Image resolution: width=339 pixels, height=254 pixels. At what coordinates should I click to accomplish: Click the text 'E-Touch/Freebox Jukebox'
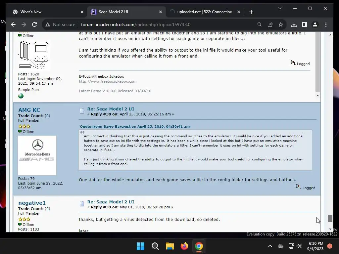[101, 76]
